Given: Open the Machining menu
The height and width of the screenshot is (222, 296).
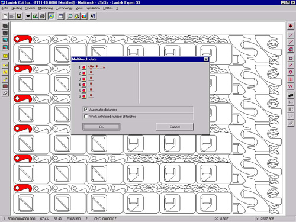Looking at the screenshot, I should pyautogui.click(x=46, y=8).
